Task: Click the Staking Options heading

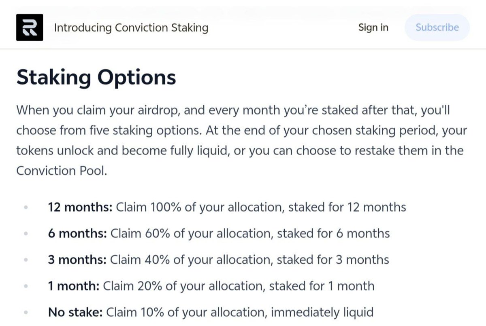Action: point(96,77)
